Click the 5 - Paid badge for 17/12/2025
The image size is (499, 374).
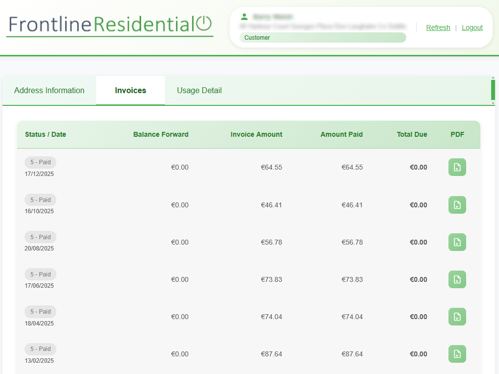[40, 162]
